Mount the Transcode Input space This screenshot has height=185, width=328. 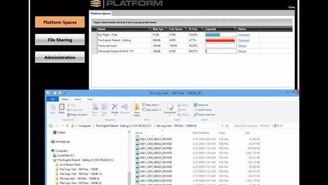[242, 46]
